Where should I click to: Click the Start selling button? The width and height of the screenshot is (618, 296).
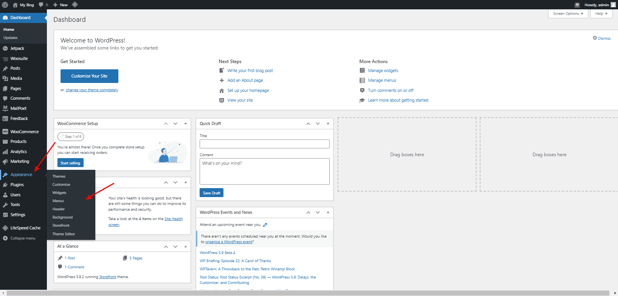pos(70,163)
